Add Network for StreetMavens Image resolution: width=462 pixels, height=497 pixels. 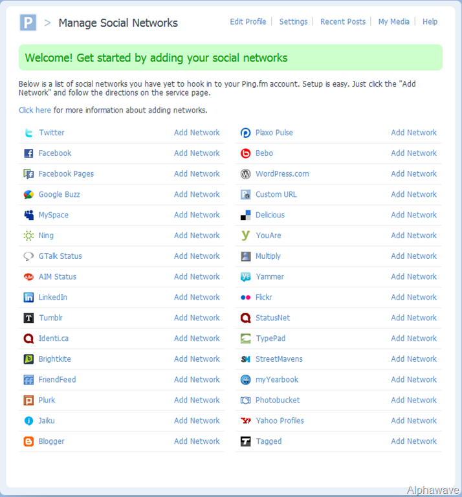pyautogui.click(x=414, y=359)
